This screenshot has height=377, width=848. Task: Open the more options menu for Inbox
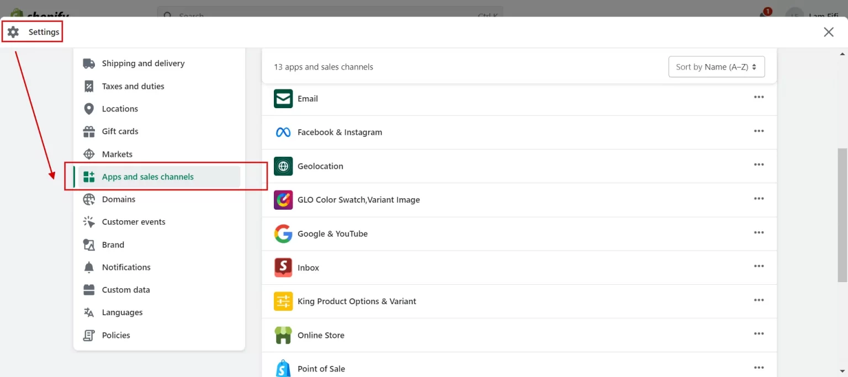759,266
